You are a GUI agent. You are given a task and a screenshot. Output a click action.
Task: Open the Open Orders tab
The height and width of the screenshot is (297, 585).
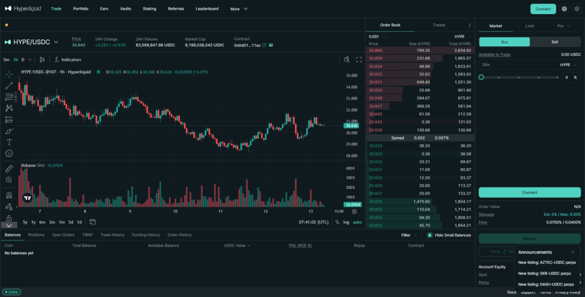coord(63,235)
